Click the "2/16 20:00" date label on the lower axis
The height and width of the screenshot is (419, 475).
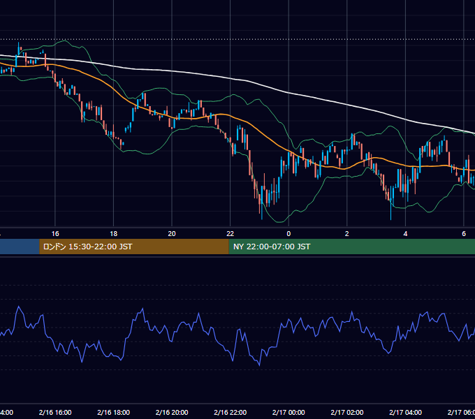coord(172,412)
